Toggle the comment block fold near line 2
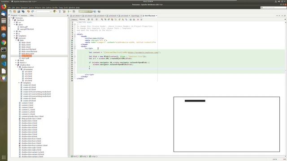 tap(75, 24)
